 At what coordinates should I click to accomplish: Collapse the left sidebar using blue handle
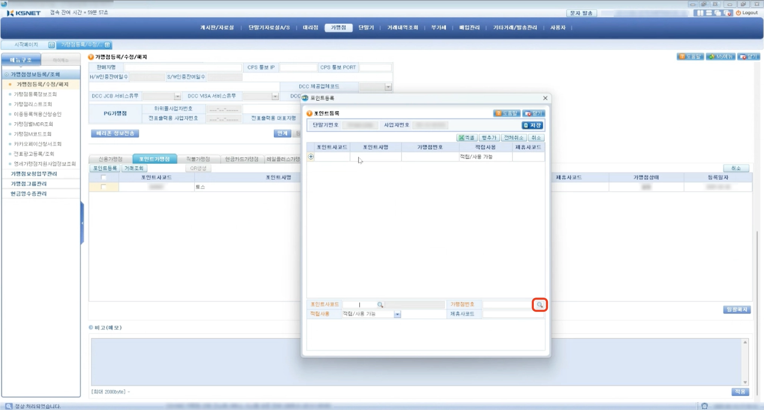[x=82, y=223]
